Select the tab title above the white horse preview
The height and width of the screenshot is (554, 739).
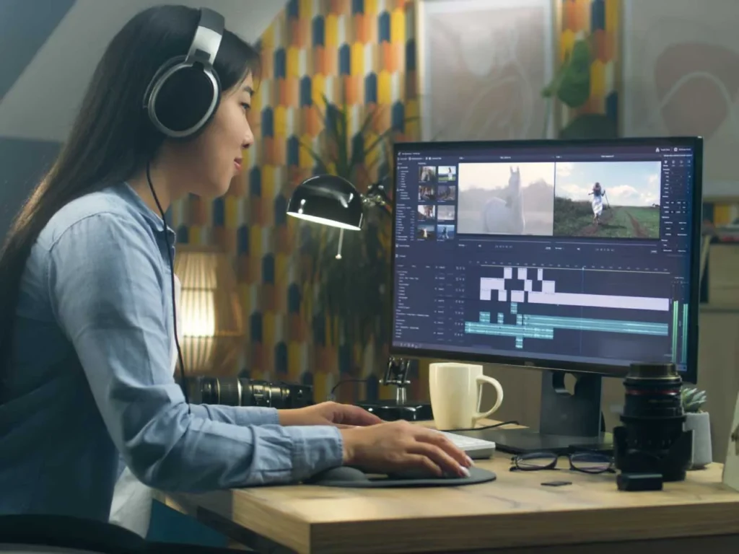pos(504,157)
